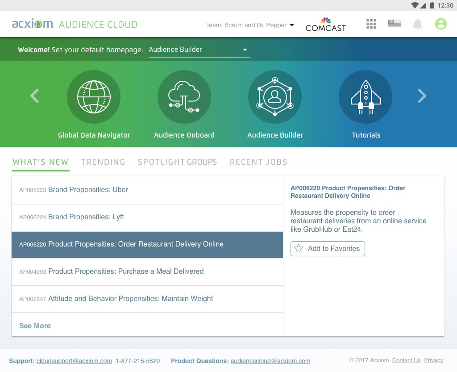Screen dimensions: 457x372
Task: Select Brand Propensities: Uber list item
Action: point(147,190)
